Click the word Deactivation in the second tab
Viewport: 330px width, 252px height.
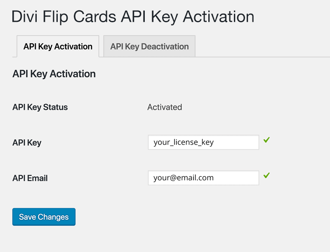tap(165, 47)
